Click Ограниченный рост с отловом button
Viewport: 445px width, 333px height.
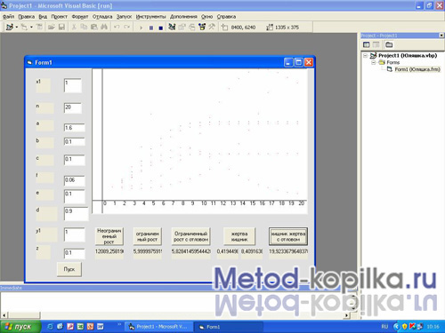coord(191,236)
